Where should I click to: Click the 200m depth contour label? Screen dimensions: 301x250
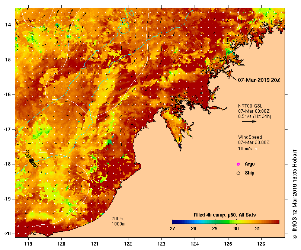pos(117,219)
